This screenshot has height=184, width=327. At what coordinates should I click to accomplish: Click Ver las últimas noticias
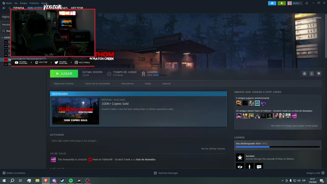tap(213, 148)
